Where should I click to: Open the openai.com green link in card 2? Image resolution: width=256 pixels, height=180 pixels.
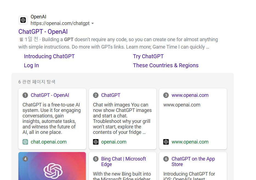click(114, 142)
